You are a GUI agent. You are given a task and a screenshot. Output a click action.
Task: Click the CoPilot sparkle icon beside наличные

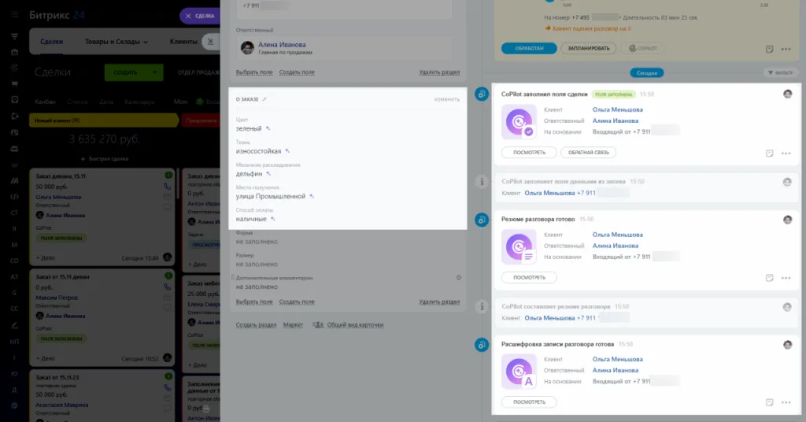(272, 219)
